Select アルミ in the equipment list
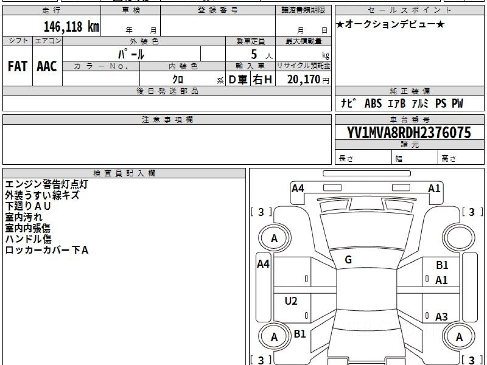 tap(421, 103)
